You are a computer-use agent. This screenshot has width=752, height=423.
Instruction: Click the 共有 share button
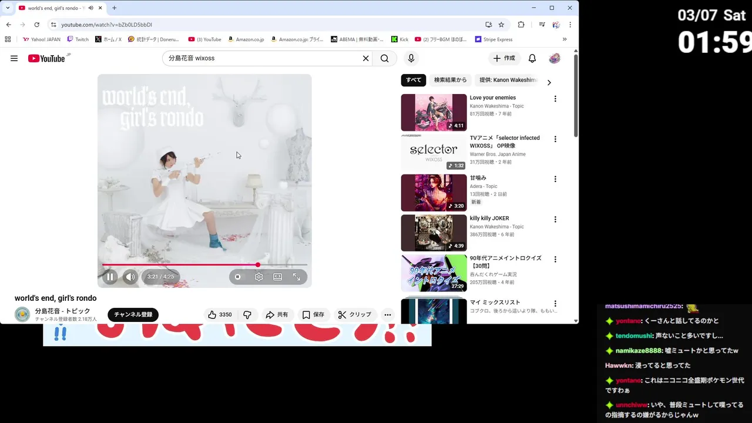point(277,315)
